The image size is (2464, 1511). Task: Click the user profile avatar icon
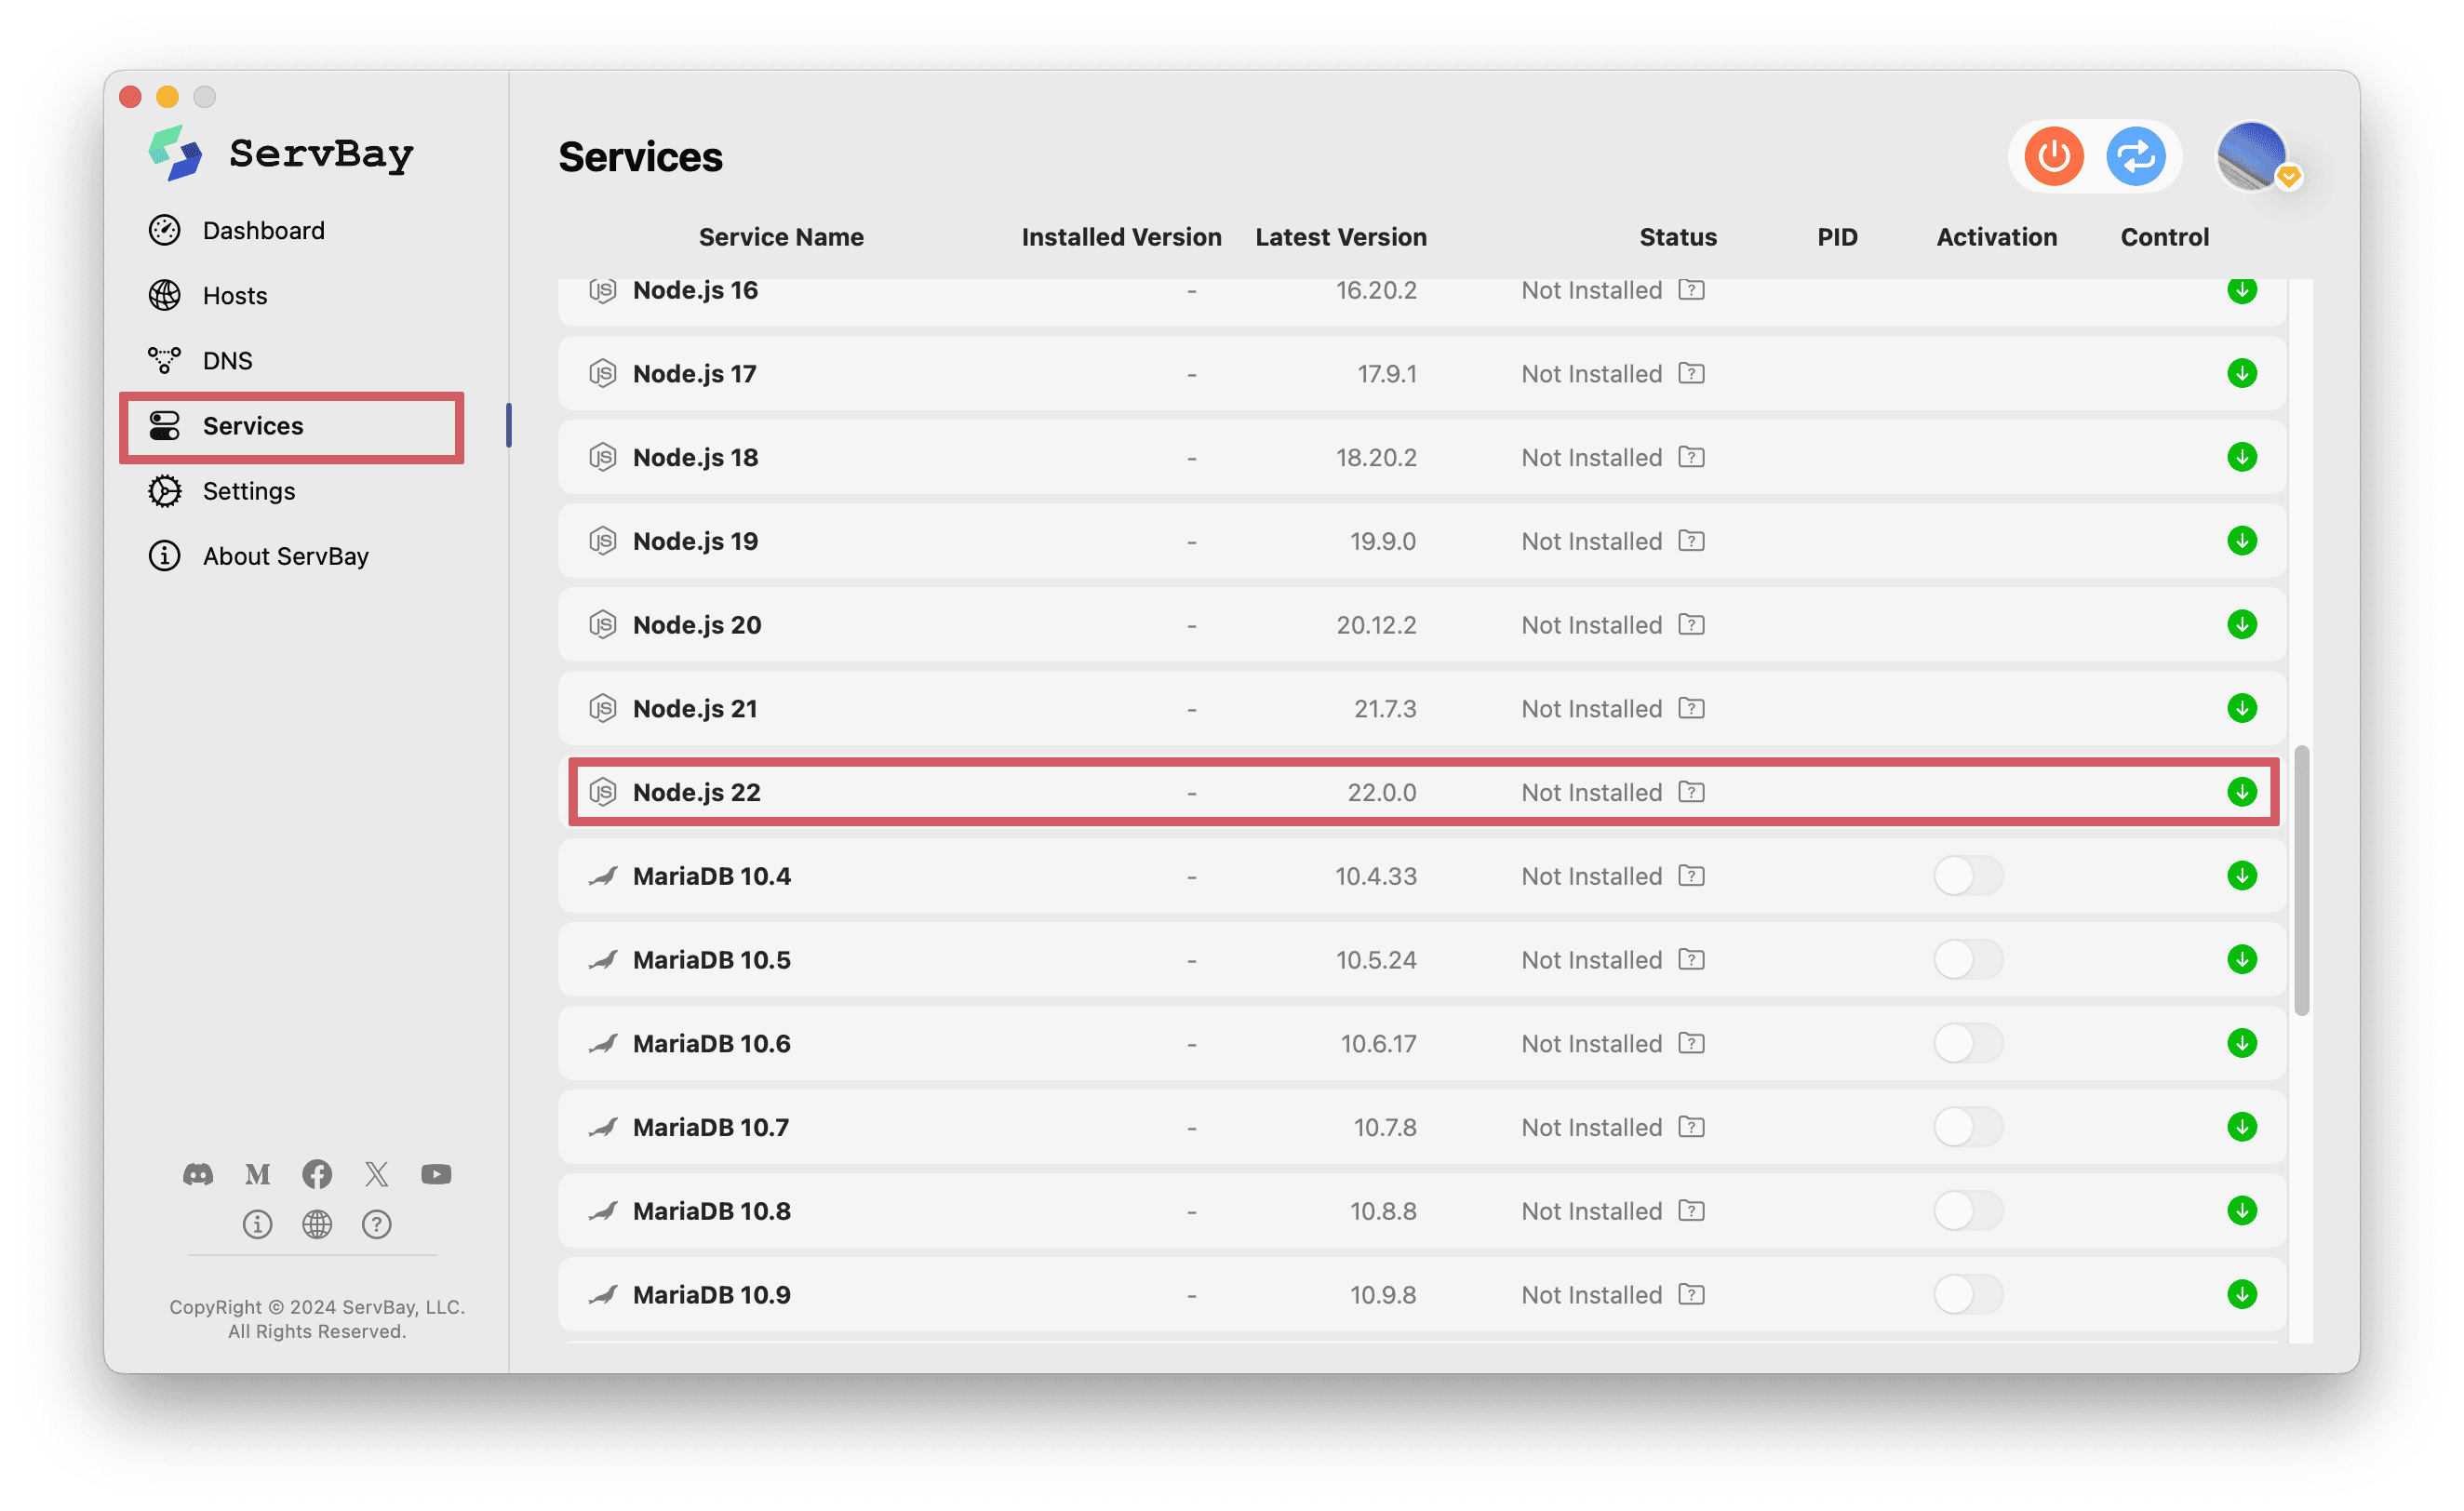tap(2253, 156)
